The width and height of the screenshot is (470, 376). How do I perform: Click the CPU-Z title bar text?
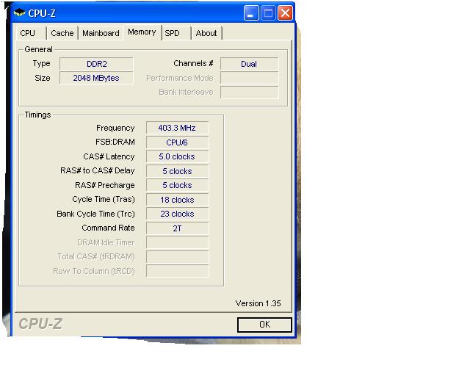(x=42, y=13)
